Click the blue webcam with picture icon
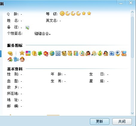The image size is (136, 126). [x=16, y=59]
